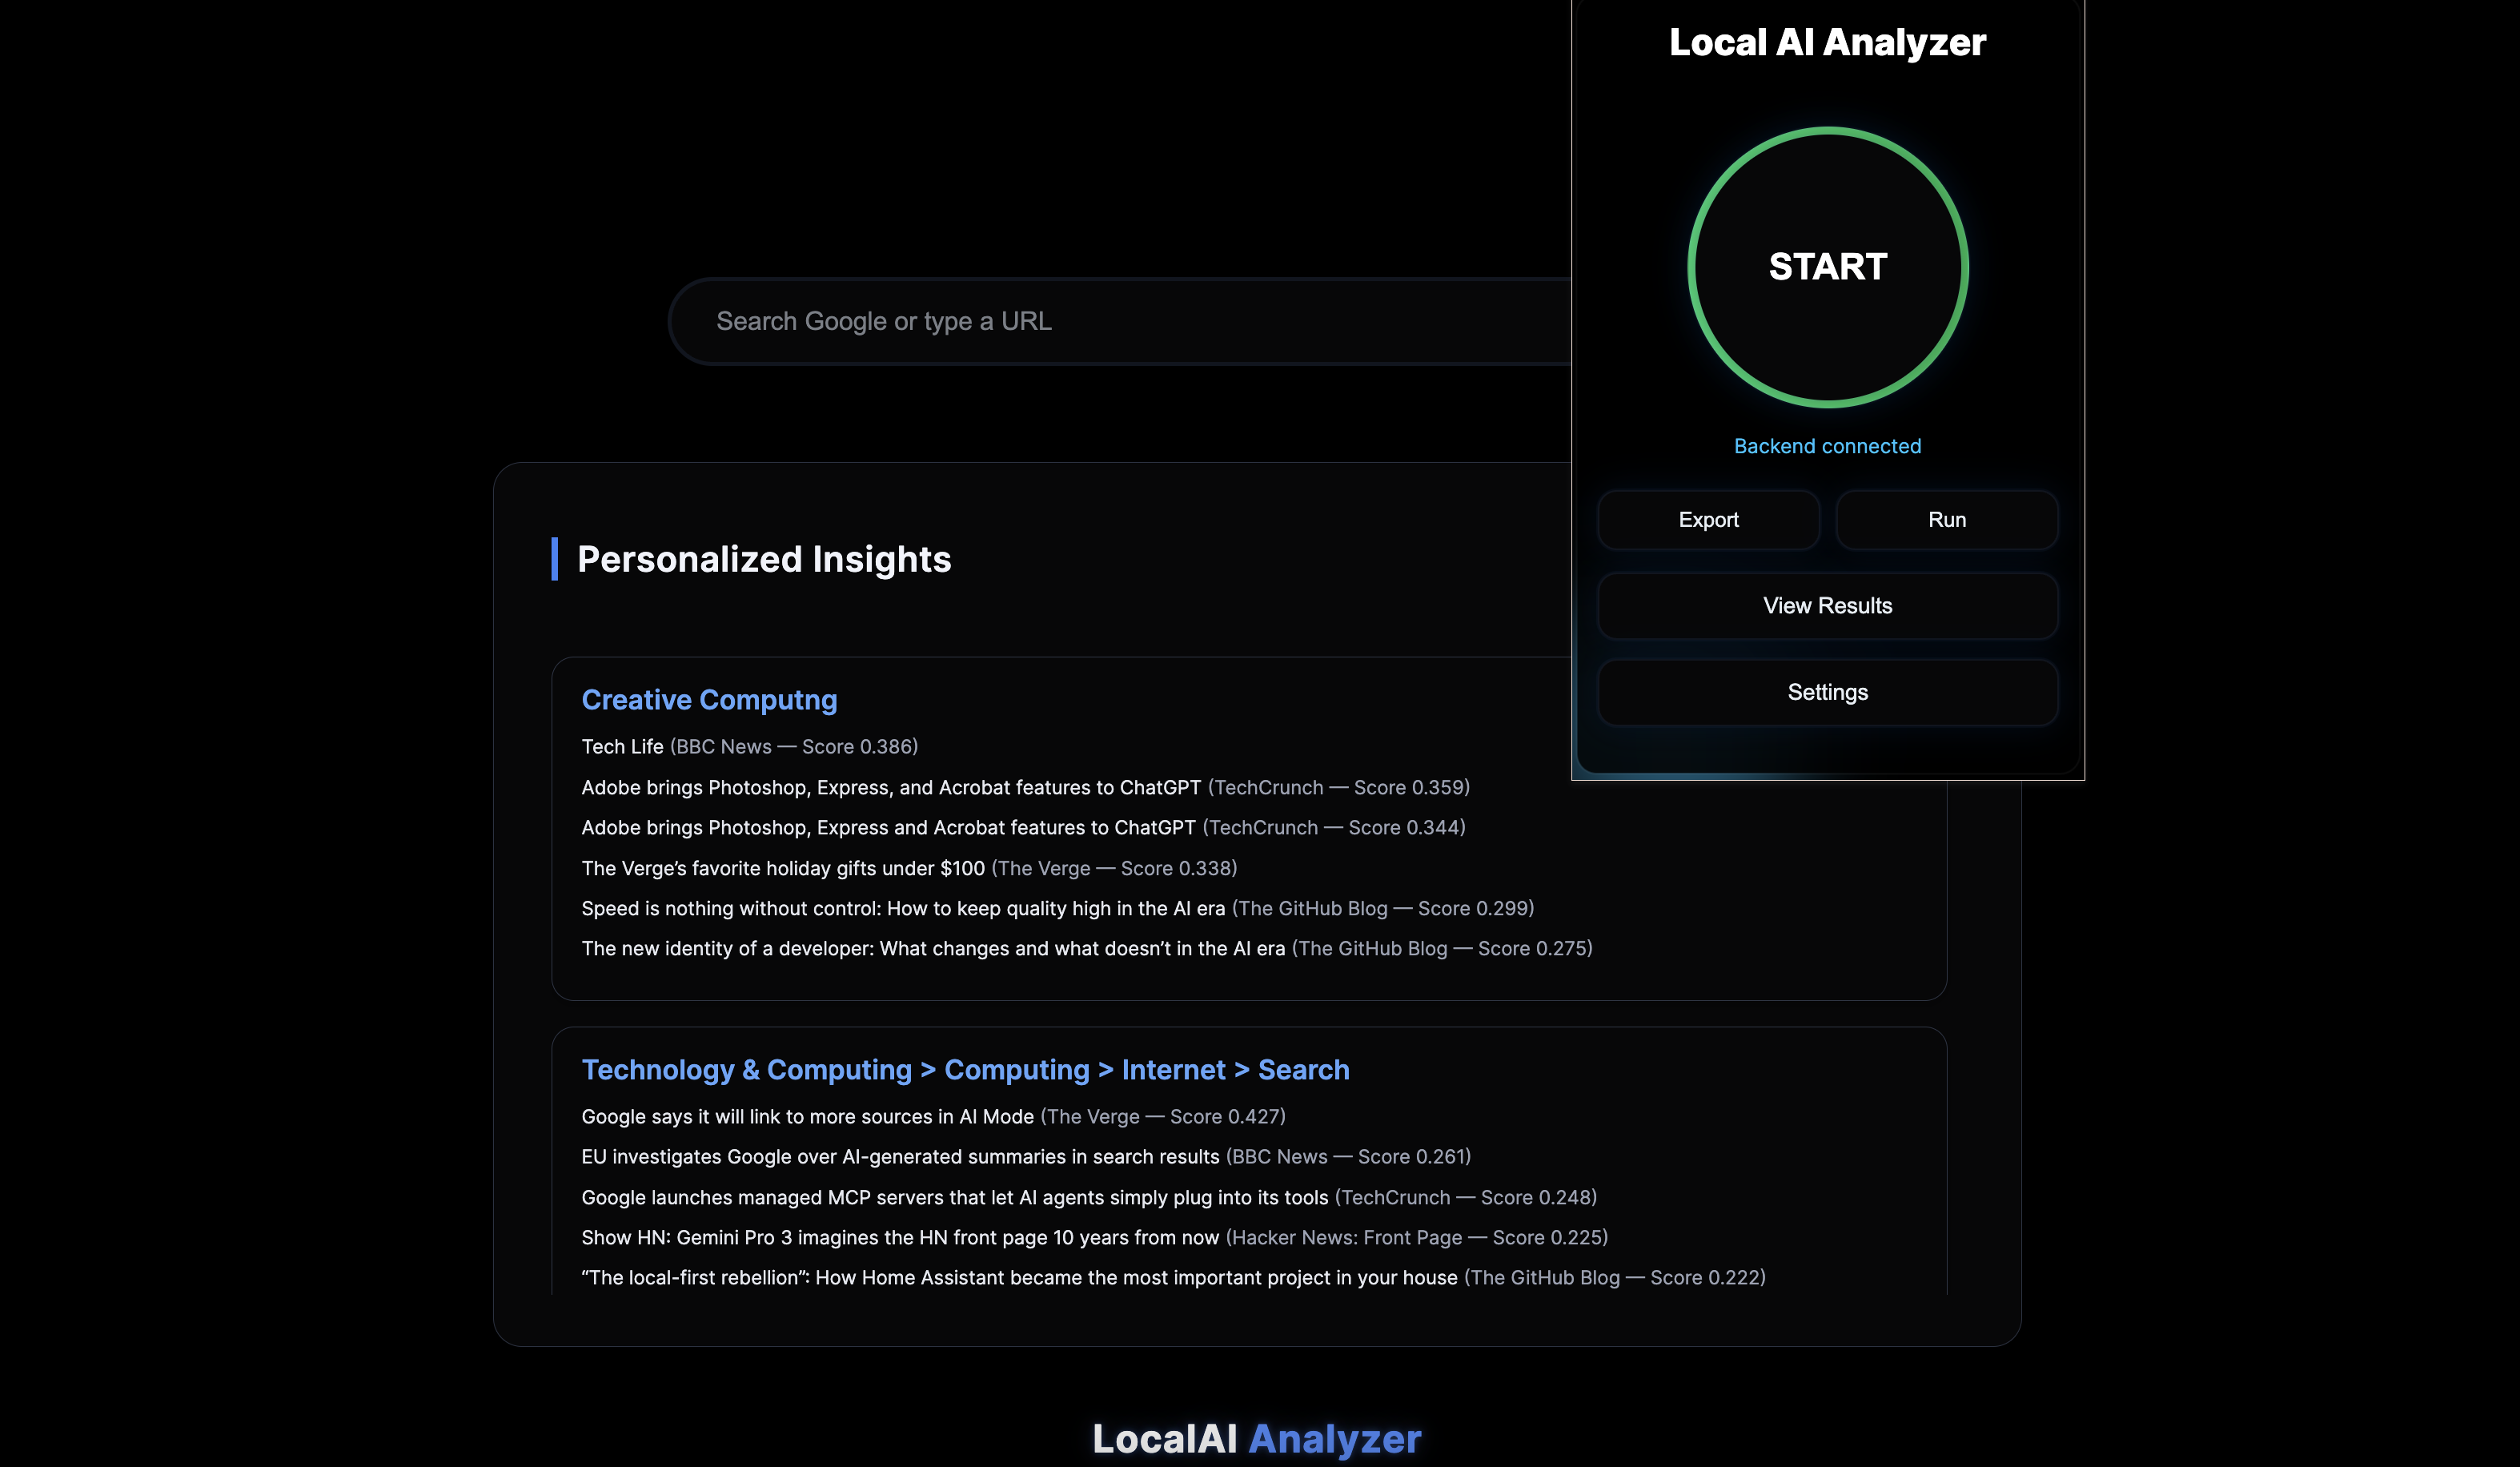The width and height of the screenshot is (2520, 1467).
Task: Open Adobe brings Photoshop, Express, and Acrobat article
Action: pos(890,788)
